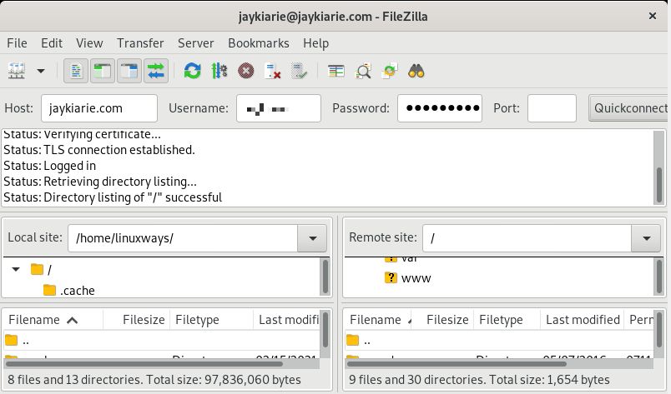This screenshot has width=671, height=394.
Task: Toggle message log display
Action: (x=76, y=71)
